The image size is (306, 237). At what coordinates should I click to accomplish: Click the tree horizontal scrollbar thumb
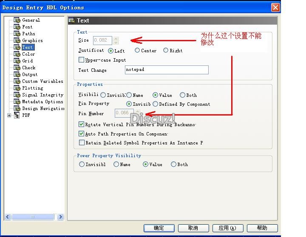pyautogui.click(x=33, y=217)
